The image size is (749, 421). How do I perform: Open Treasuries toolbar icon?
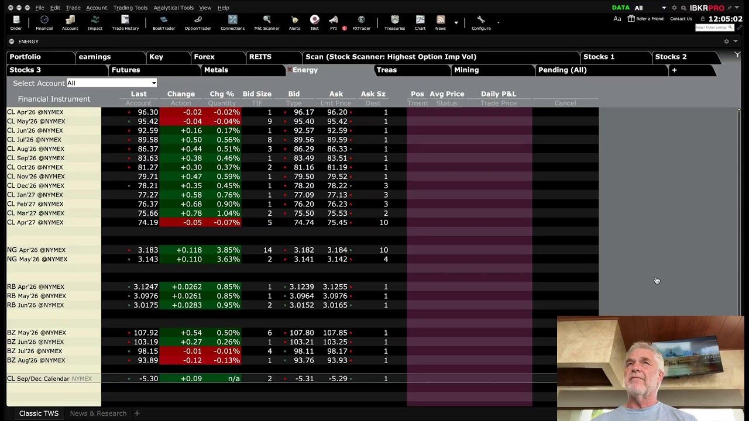coord(394,23)
